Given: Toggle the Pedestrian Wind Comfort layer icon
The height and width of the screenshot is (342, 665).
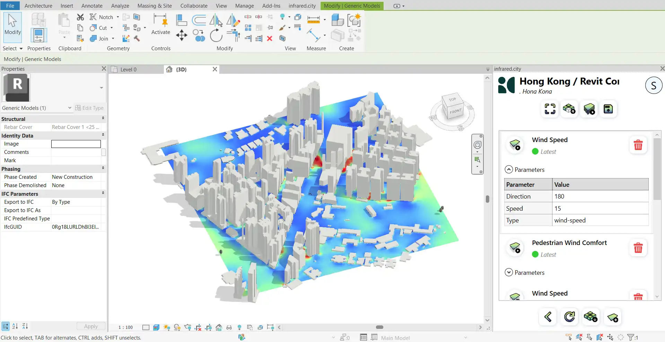Looking at the screenshot, I should 515,248.
